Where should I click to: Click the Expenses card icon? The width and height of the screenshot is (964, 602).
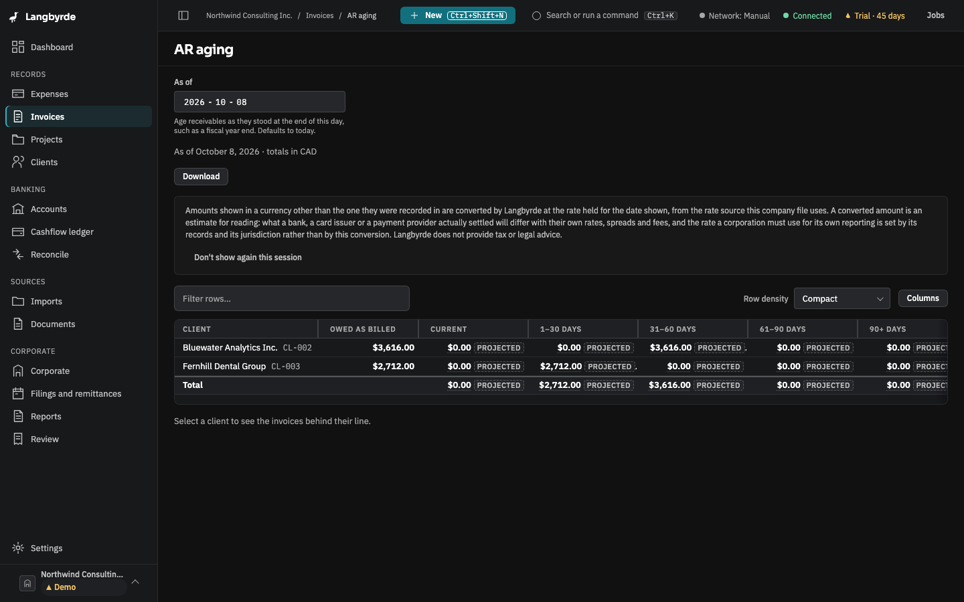pos(18,94)
